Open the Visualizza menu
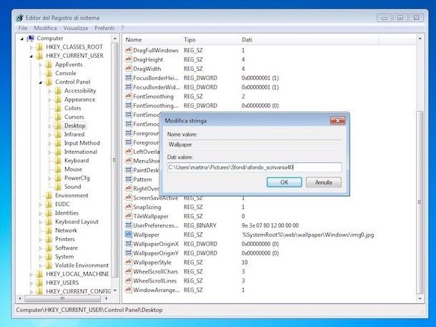The image size is (436, 327). (x=75, y=28)
